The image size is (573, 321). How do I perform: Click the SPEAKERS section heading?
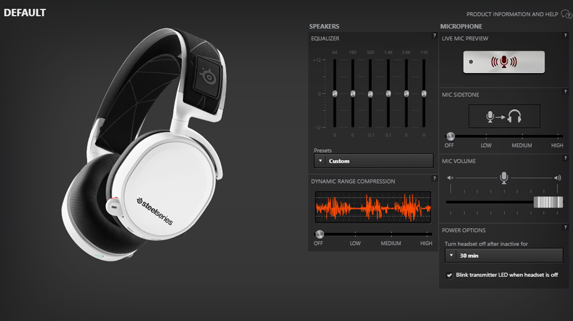pos(324,26)
